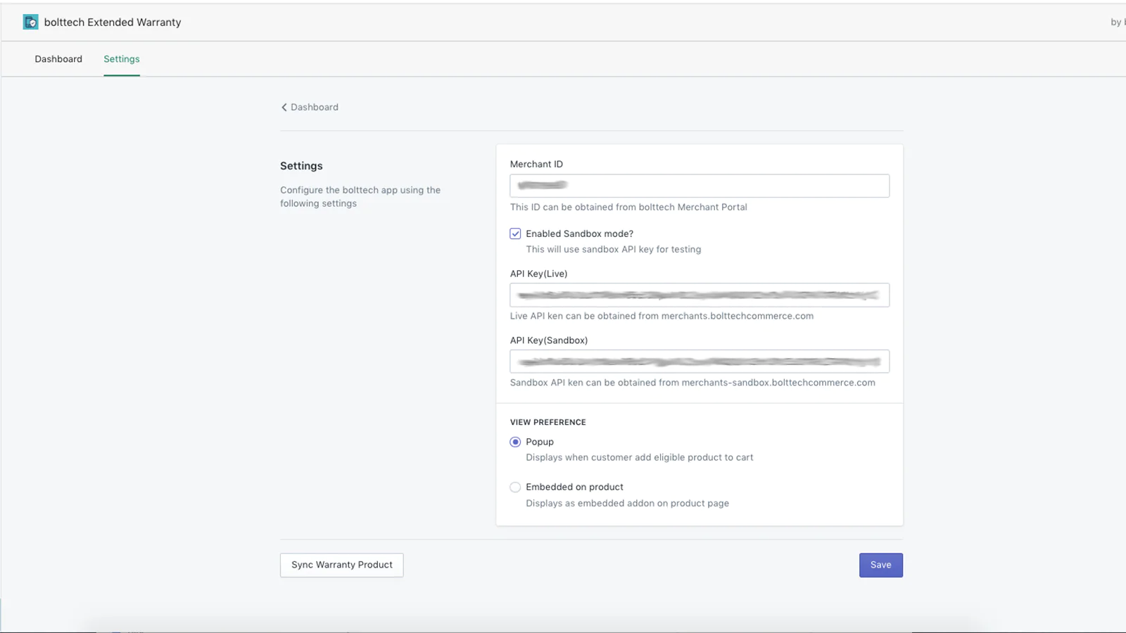Click 'This ID can be obtained' help text
This screenshot has width=1126, height=633.
(628, 207)
